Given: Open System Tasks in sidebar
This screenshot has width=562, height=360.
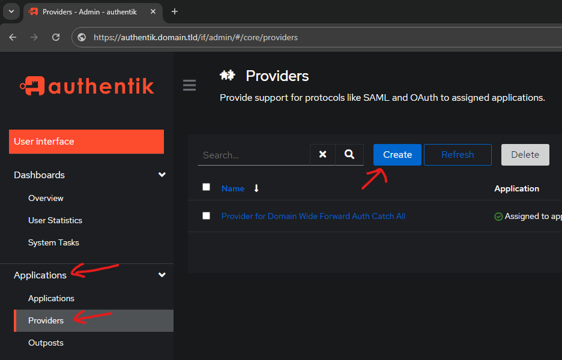Looking at the screenshot, I should point(54,242).
